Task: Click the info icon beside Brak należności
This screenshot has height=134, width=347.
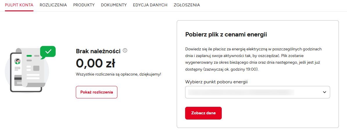Action: (125, 51)
